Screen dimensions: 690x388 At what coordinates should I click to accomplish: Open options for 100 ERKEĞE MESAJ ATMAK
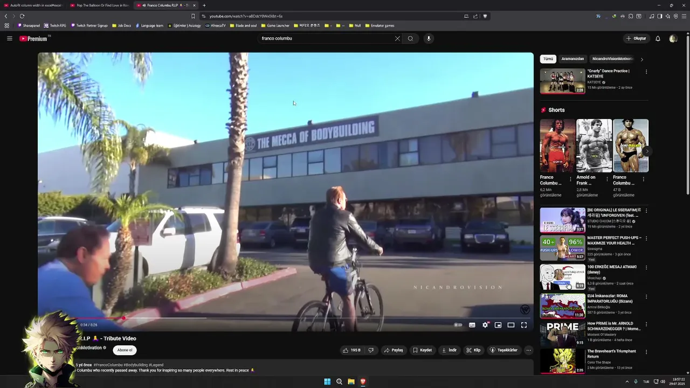[646, 267]
